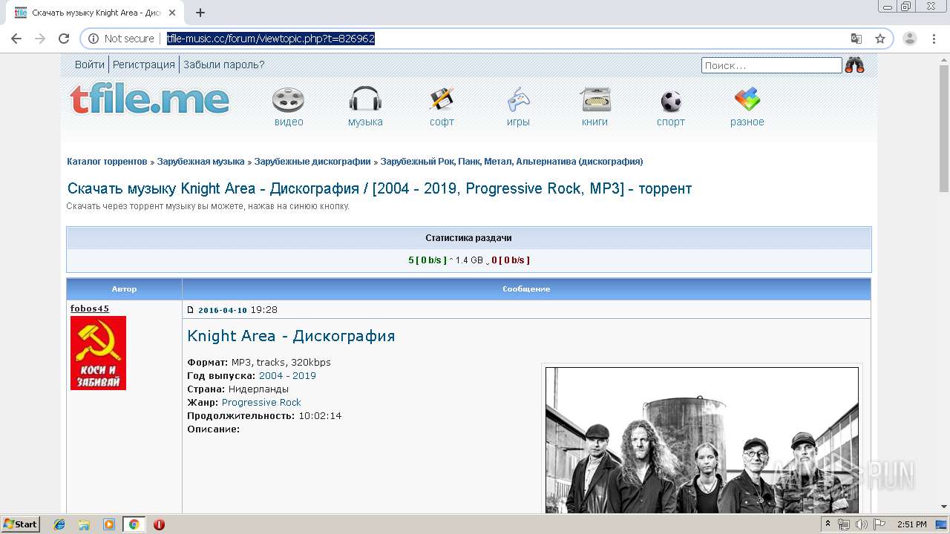Open media player from taskbar
This screenshot has width=950, height=534.
point(109,524)
